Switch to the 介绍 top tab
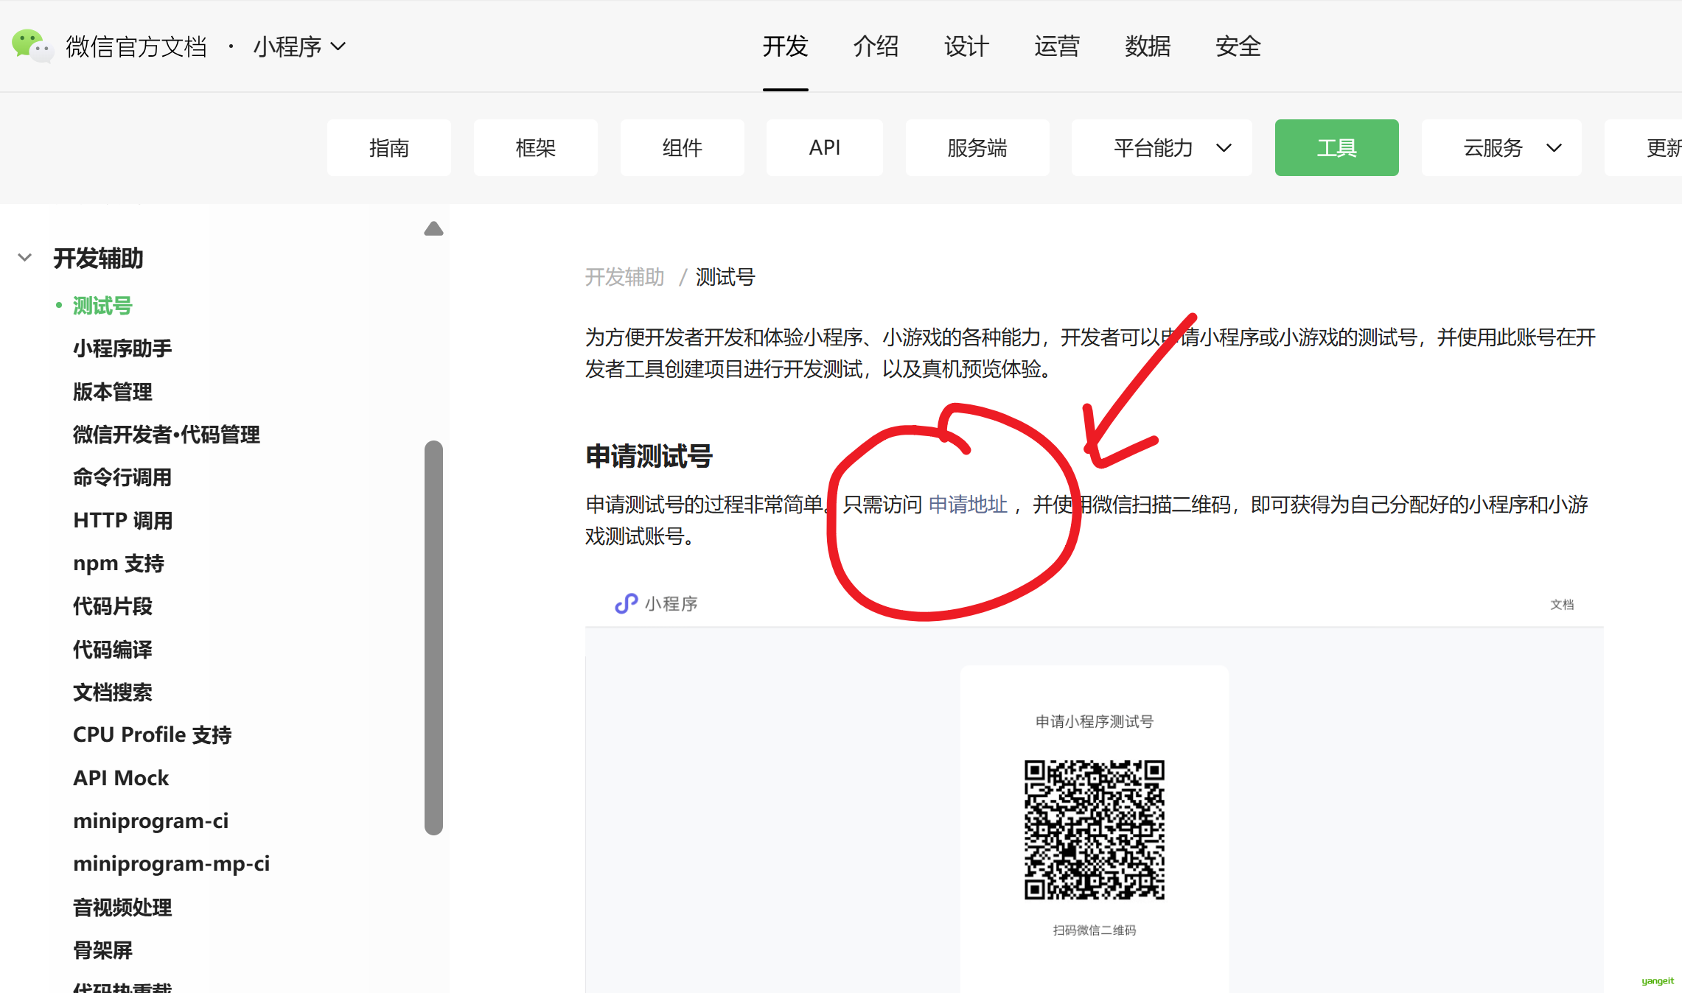Screen dimensions: 1682x993 876,46
